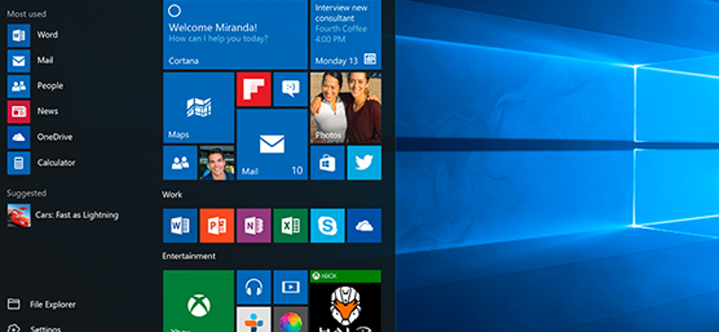The image size is (719, 332).
Task: Open File Explorer from the Start menu
Action: click(x=41, y=304)
